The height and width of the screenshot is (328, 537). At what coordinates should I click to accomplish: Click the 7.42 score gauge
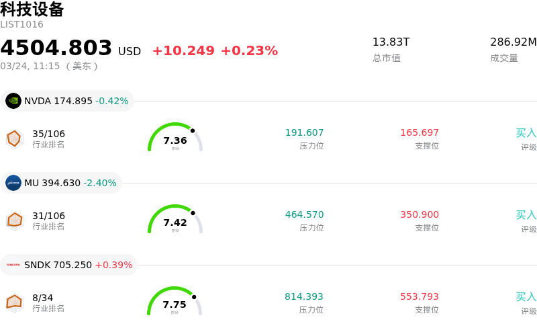tap(175, 221)
